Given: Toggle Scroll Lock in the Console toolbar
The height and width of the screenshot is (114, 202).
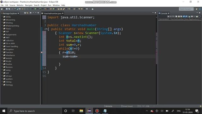Looking at the screenshot, I should tap(179, 16).
